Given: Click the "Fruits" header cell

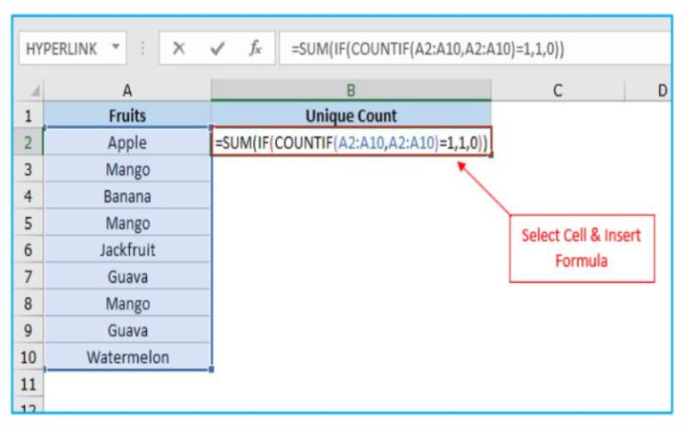Looking at the screenshot, I should pyautogui.click(x=127, y=116).
